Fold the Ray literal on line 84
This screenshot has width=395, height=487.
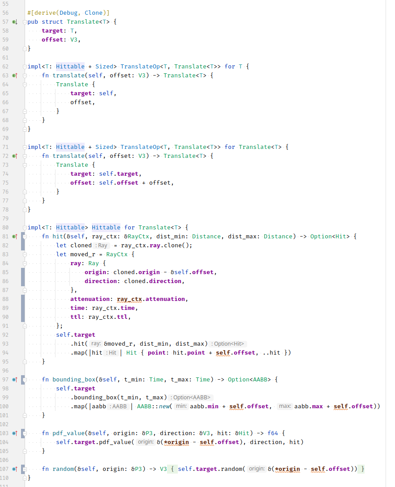[25, 263]
